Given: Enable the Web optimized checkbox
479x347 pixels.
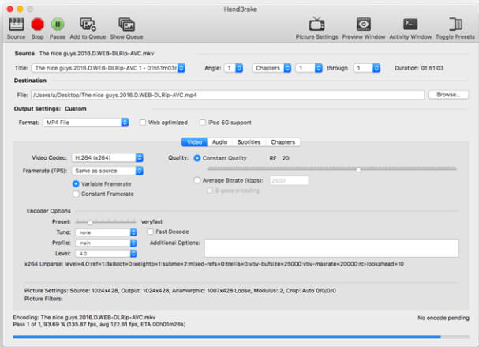Looking at the screenshot, I should 143,123.
